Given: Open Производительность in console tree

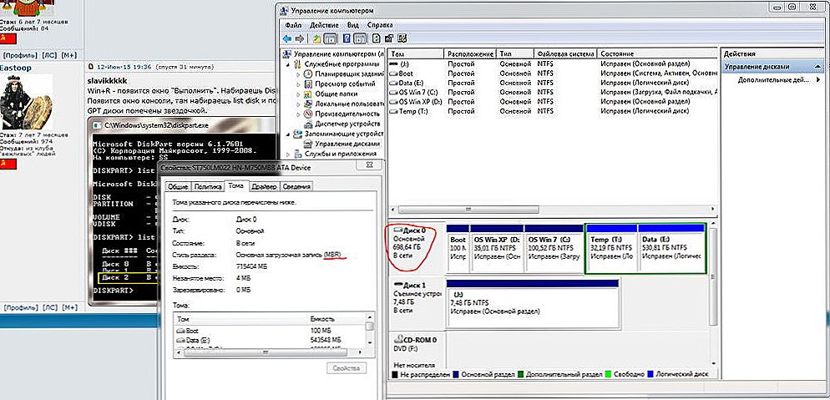Looking at the screenshot, I should [x=347, y=114].
